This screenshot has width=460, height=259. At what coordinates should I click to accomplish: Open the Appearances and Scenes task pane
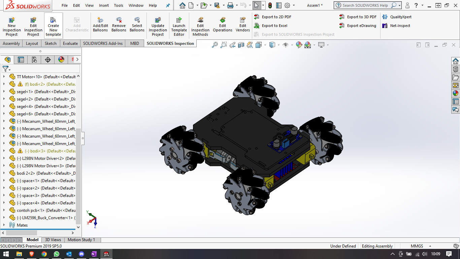[x=456, y=93]
